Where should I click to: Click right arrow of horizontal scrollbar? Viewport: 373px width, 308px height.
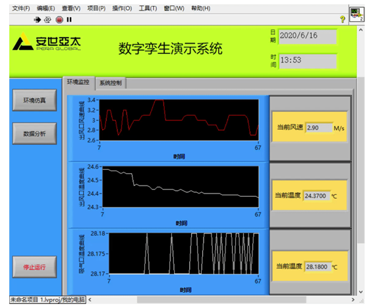tap(353, 299)
